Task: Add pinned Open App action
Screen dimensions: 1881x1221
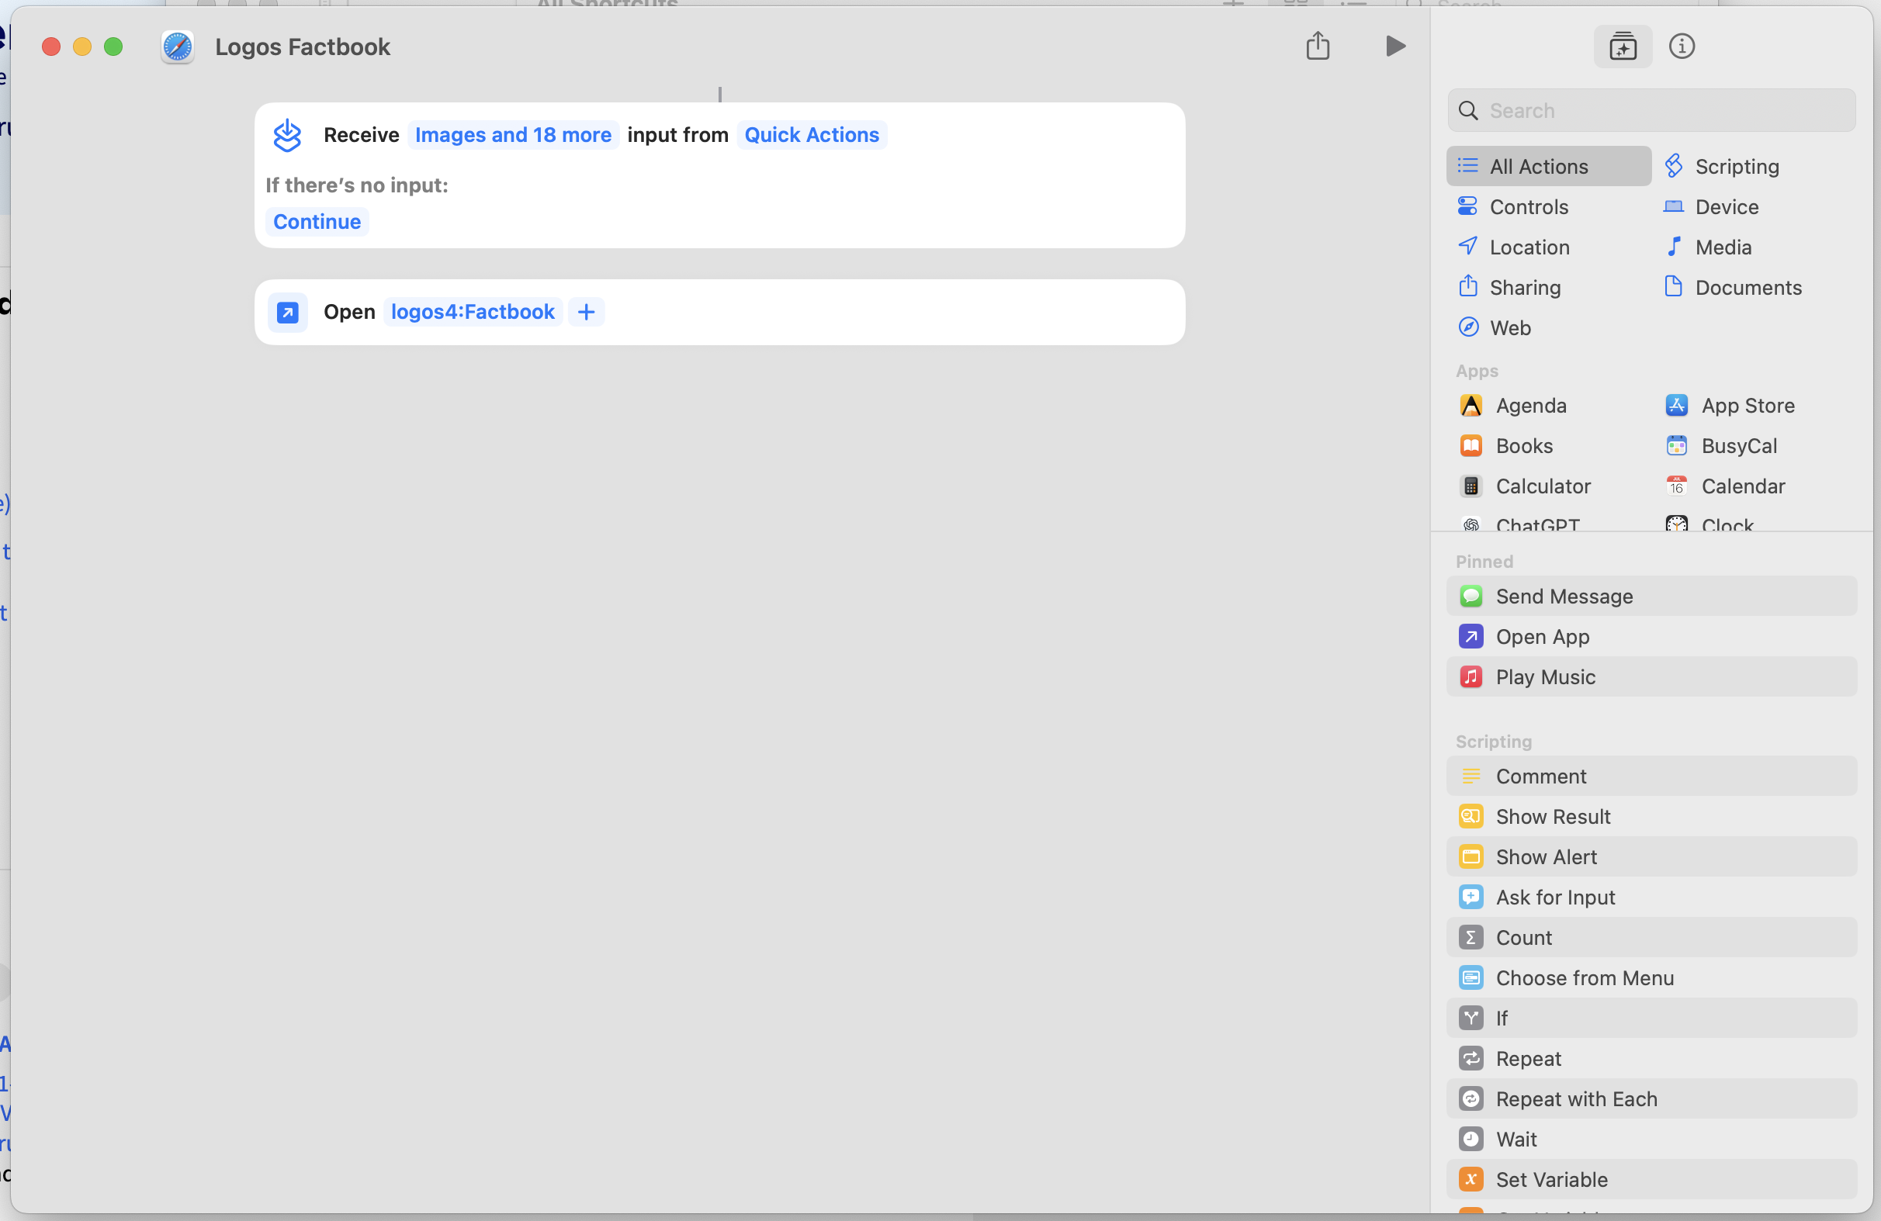Action: (1651, 637)
